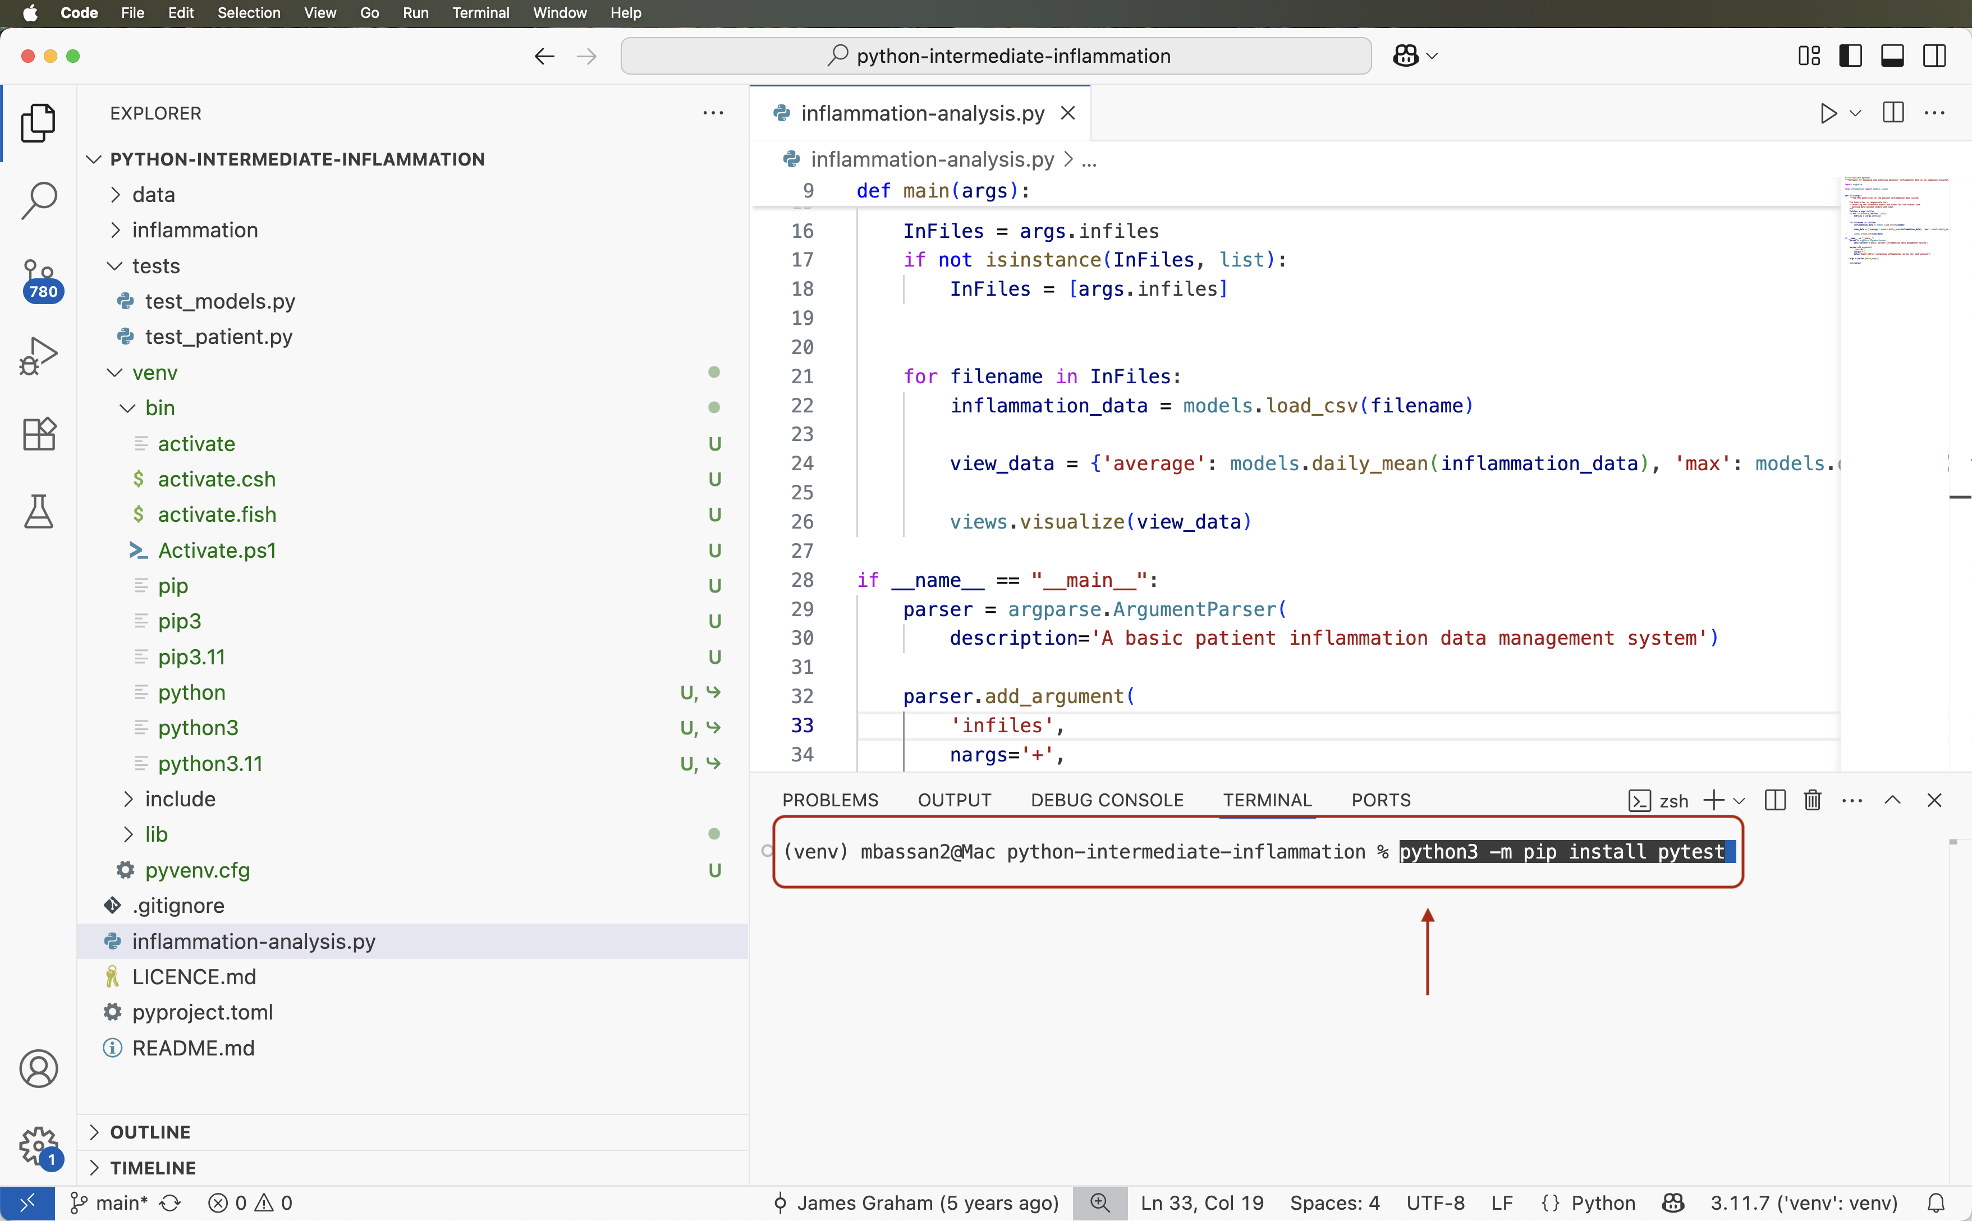Toggle the primary side bar
This screenshot has width=1972, height=1221.
pos(1851,55)
